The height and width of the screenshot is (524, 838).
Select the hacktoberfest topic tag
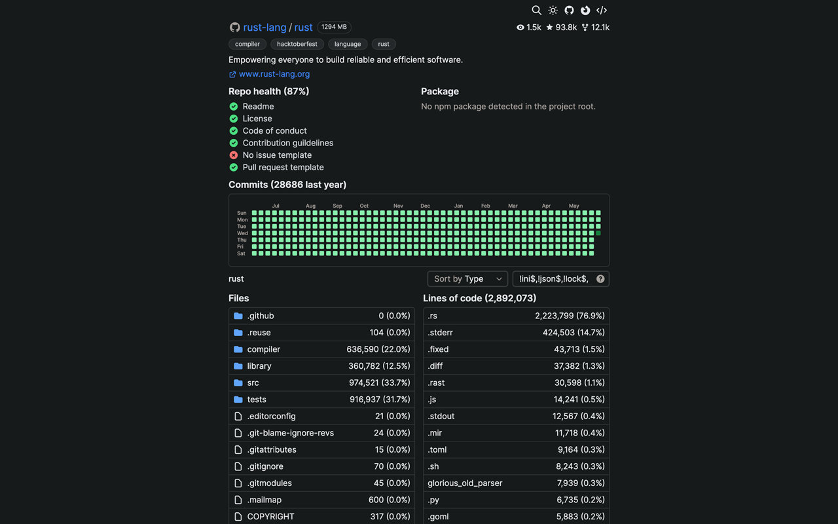[297, 44]
